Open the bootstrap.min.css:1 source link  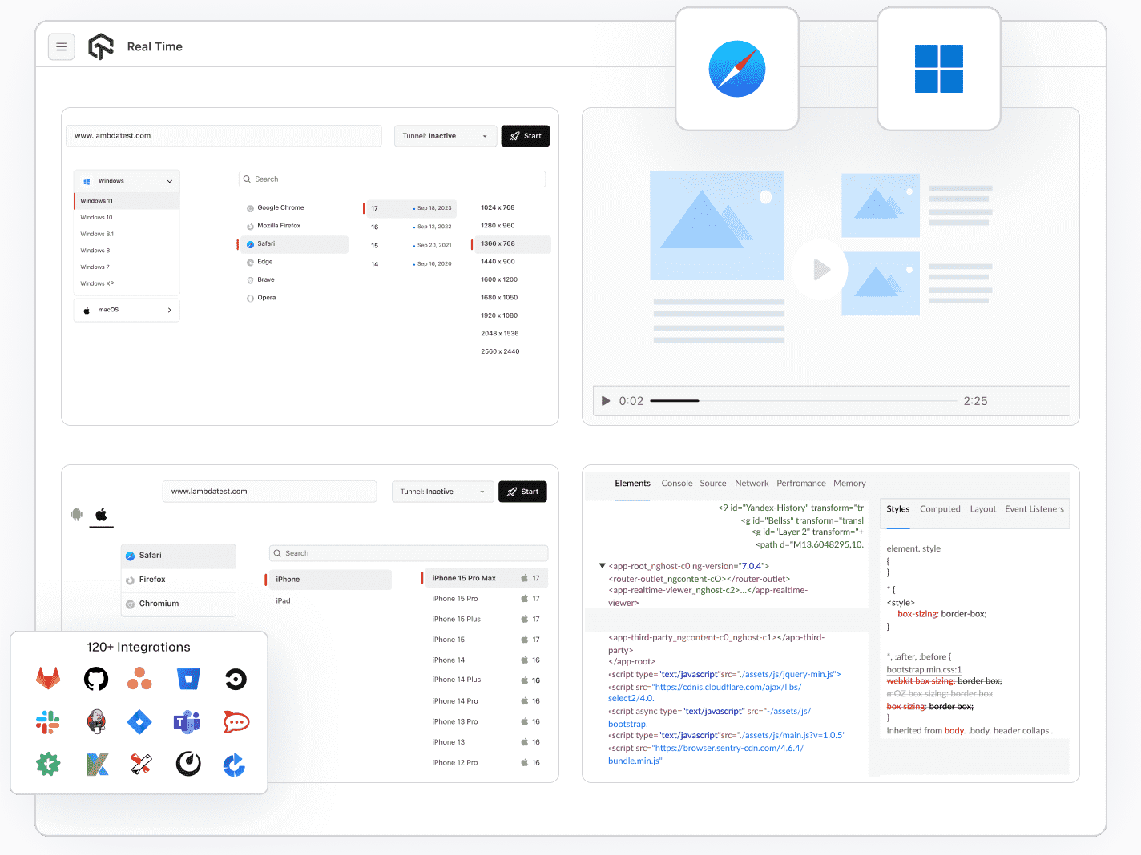point(924,670)
